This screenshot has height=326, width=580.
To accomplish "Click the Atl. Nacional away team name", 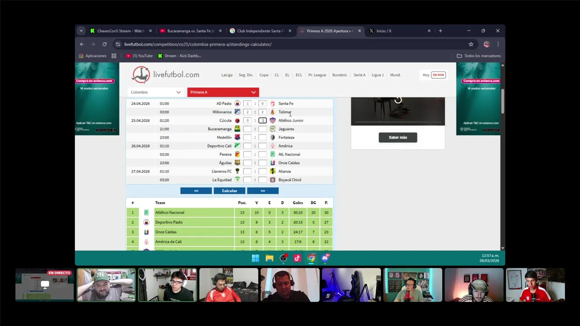I will pos(289,154).
